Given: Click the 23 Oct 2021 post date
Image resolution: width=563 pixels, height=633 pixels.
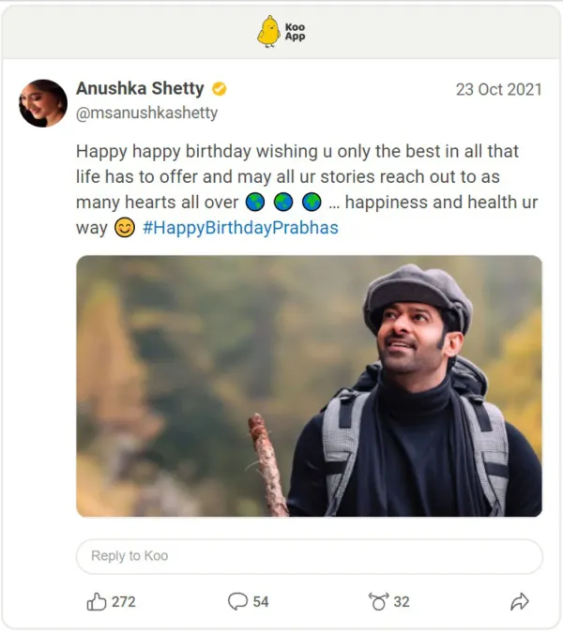Looking at the screenshot, I should coord(499,90).
